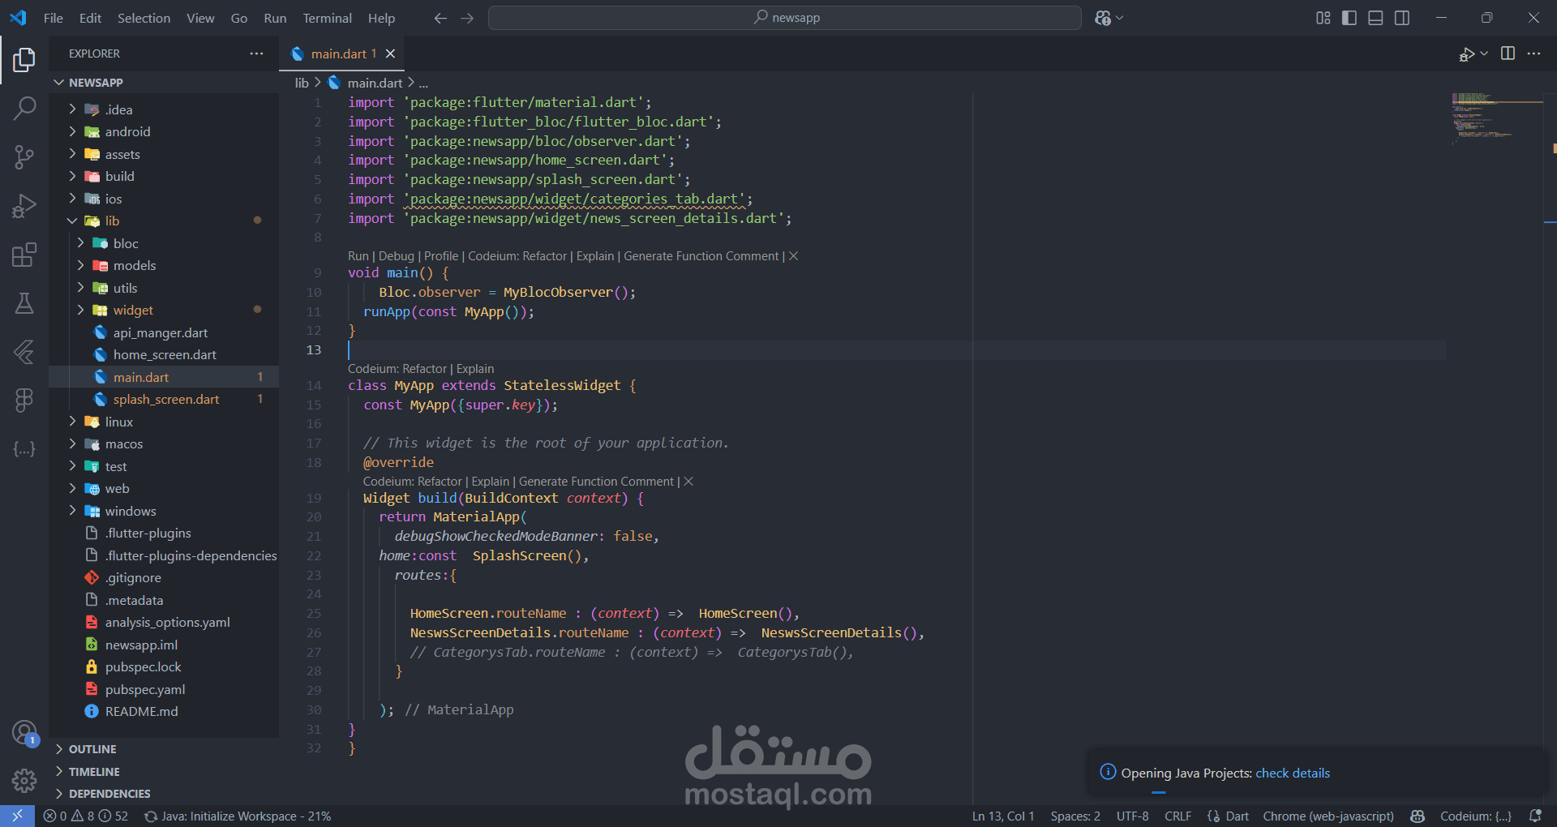Click Java Initialize Workspace progress status
Viewport: 1557px width, 827px height.
(x=238, y=816)
